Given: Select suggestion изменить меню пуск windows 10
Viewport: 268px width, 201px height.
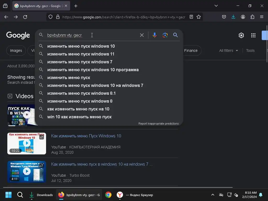Looking at the screenshot, I should [x=109, y=46].
